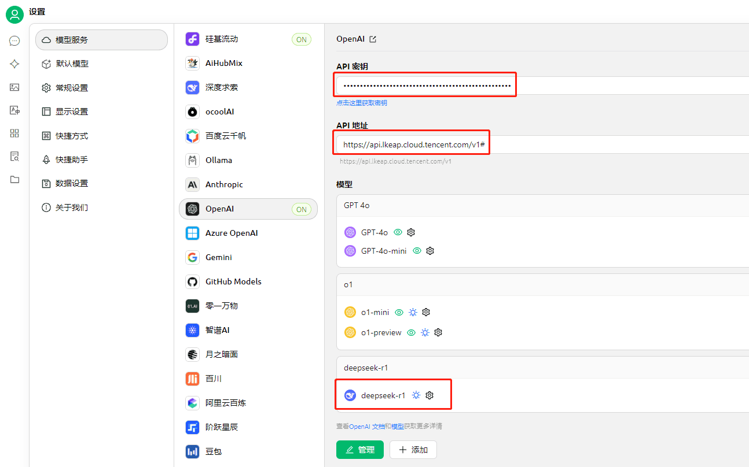
Task: Open the translate sidebar icon
Action: (x=14, y=110)
